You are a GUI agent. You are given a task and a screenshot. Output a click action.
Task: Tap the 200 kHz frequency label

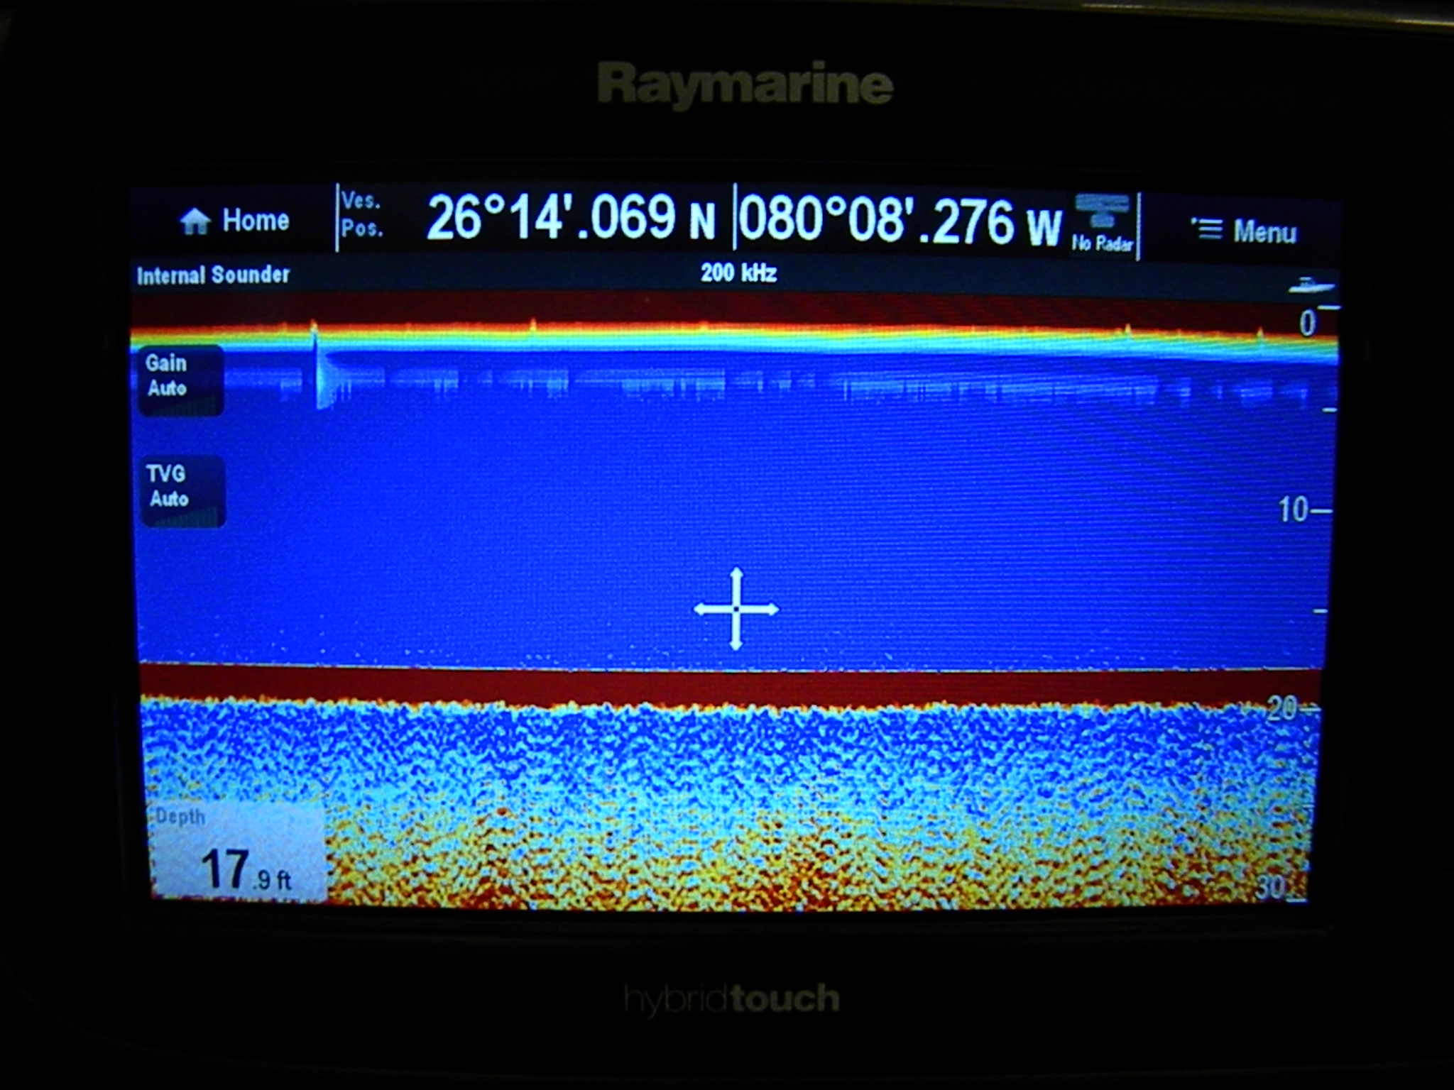tap(738, 273)
